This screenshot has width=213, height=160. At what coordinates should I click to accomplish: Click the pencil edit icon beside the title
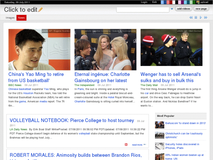click(x=40, y=10)
